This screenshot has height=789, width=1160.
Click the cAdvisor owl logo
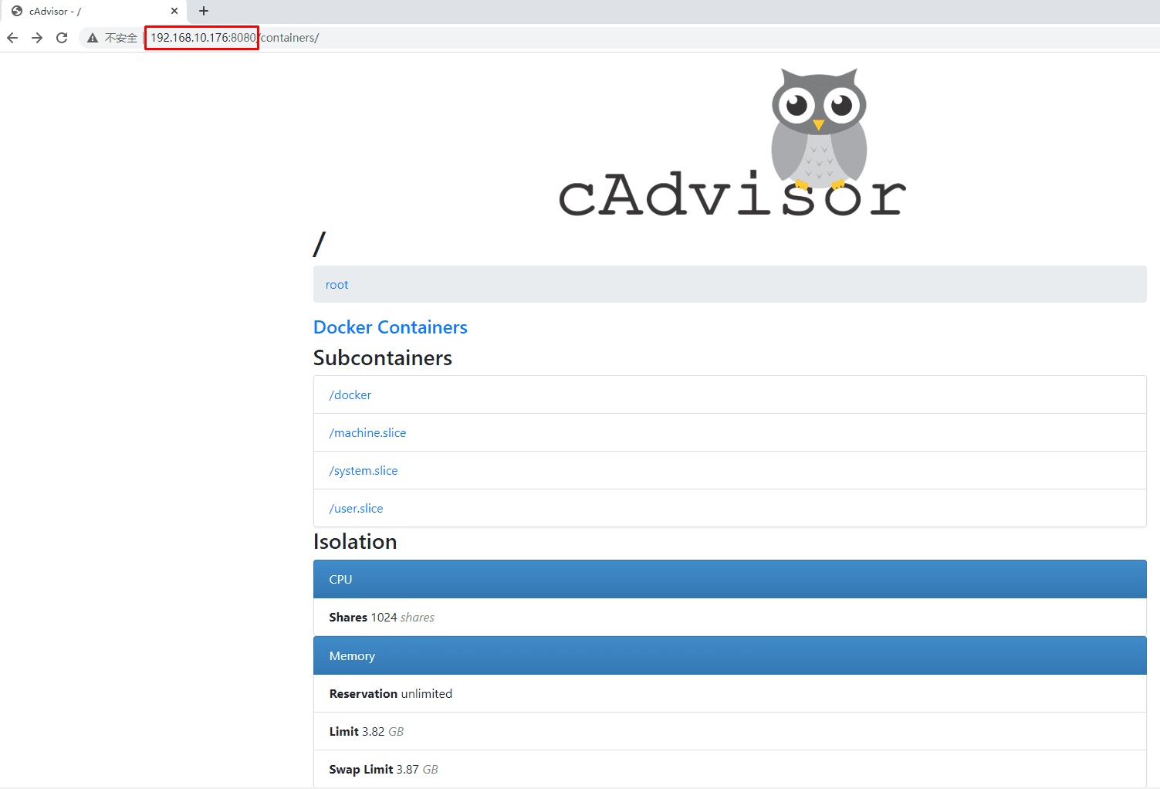(x=732, y=143)
